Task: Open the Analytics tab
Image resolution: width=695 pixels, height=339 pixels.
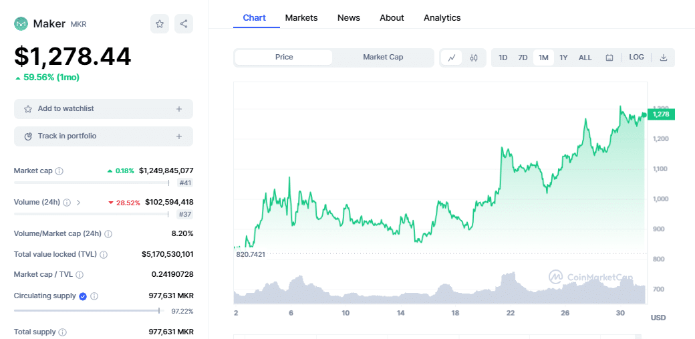Action: point(442,18)
